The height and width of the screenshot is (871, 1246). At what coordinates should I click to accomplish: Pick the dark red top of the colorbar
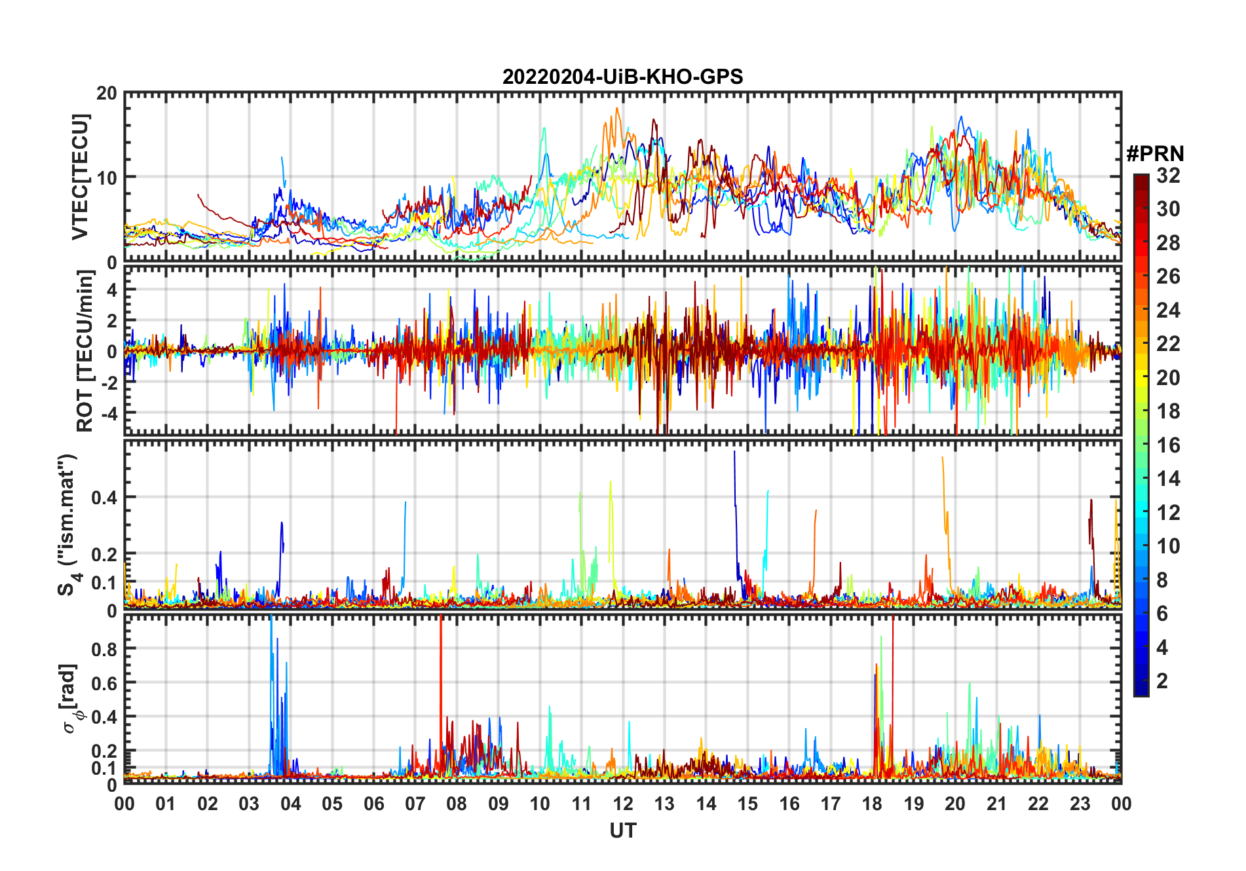coord(1141,180)
